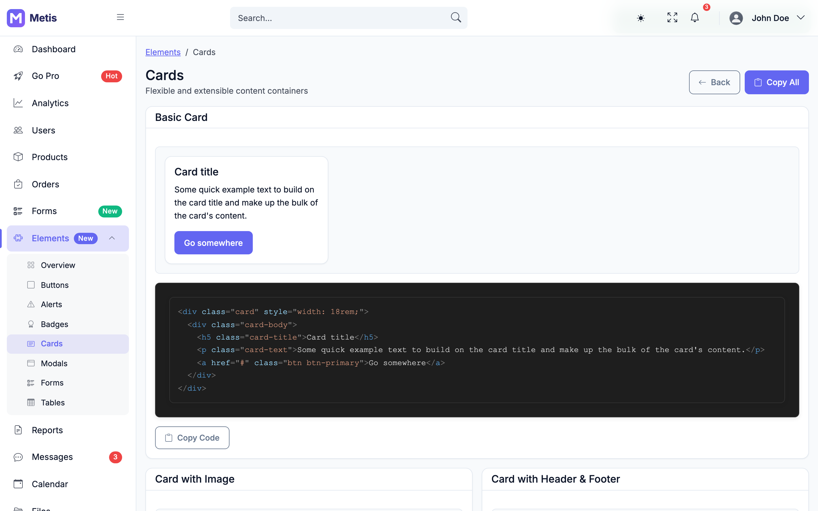
Task: Open Overview under Elements
Action: (68, 265)
